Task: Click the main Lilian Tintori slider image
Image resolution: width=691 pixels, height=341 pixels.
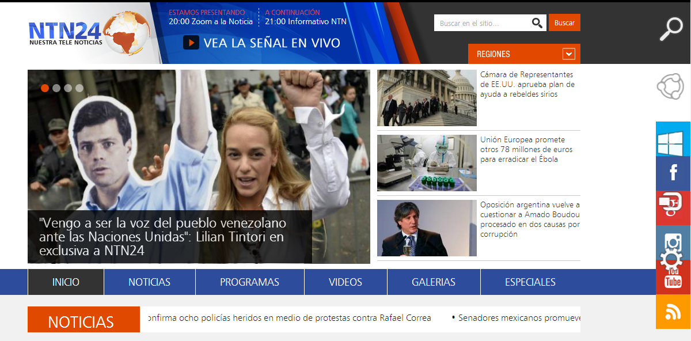Action: [x=199, y=167]
